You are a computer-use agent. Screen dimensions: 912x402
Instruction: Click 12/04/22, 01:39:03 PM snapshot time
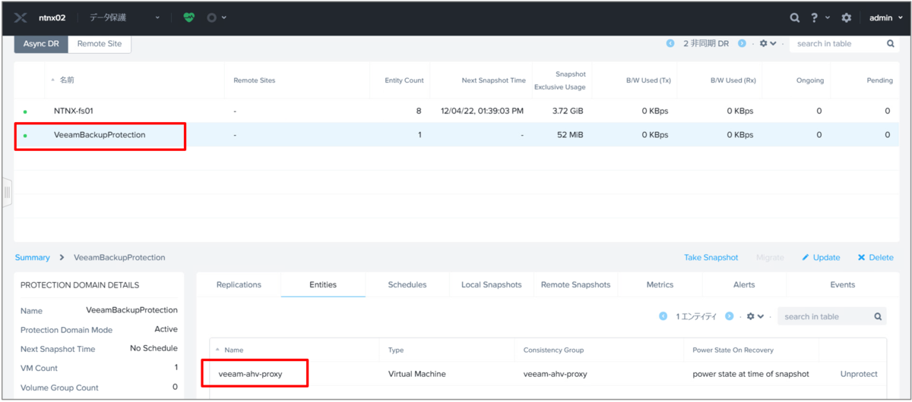point(482,111)
